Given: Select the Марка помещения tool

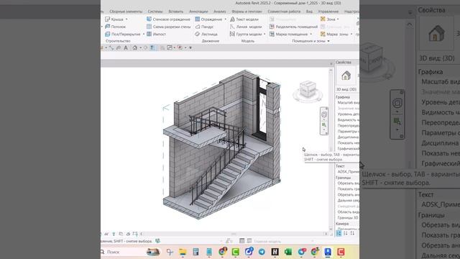Looking at the screenshot, I should coord(289,34).
